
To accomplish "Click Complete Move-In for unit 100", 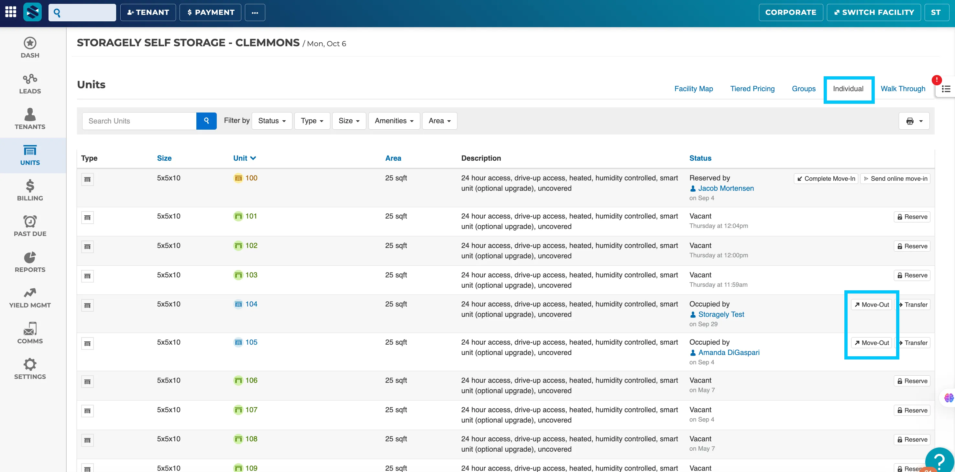I will click(826, 178).
